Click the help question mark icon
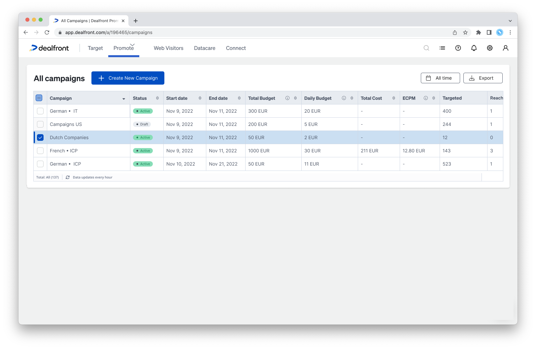This screenshot has height=349, width=536. (458, 48)
